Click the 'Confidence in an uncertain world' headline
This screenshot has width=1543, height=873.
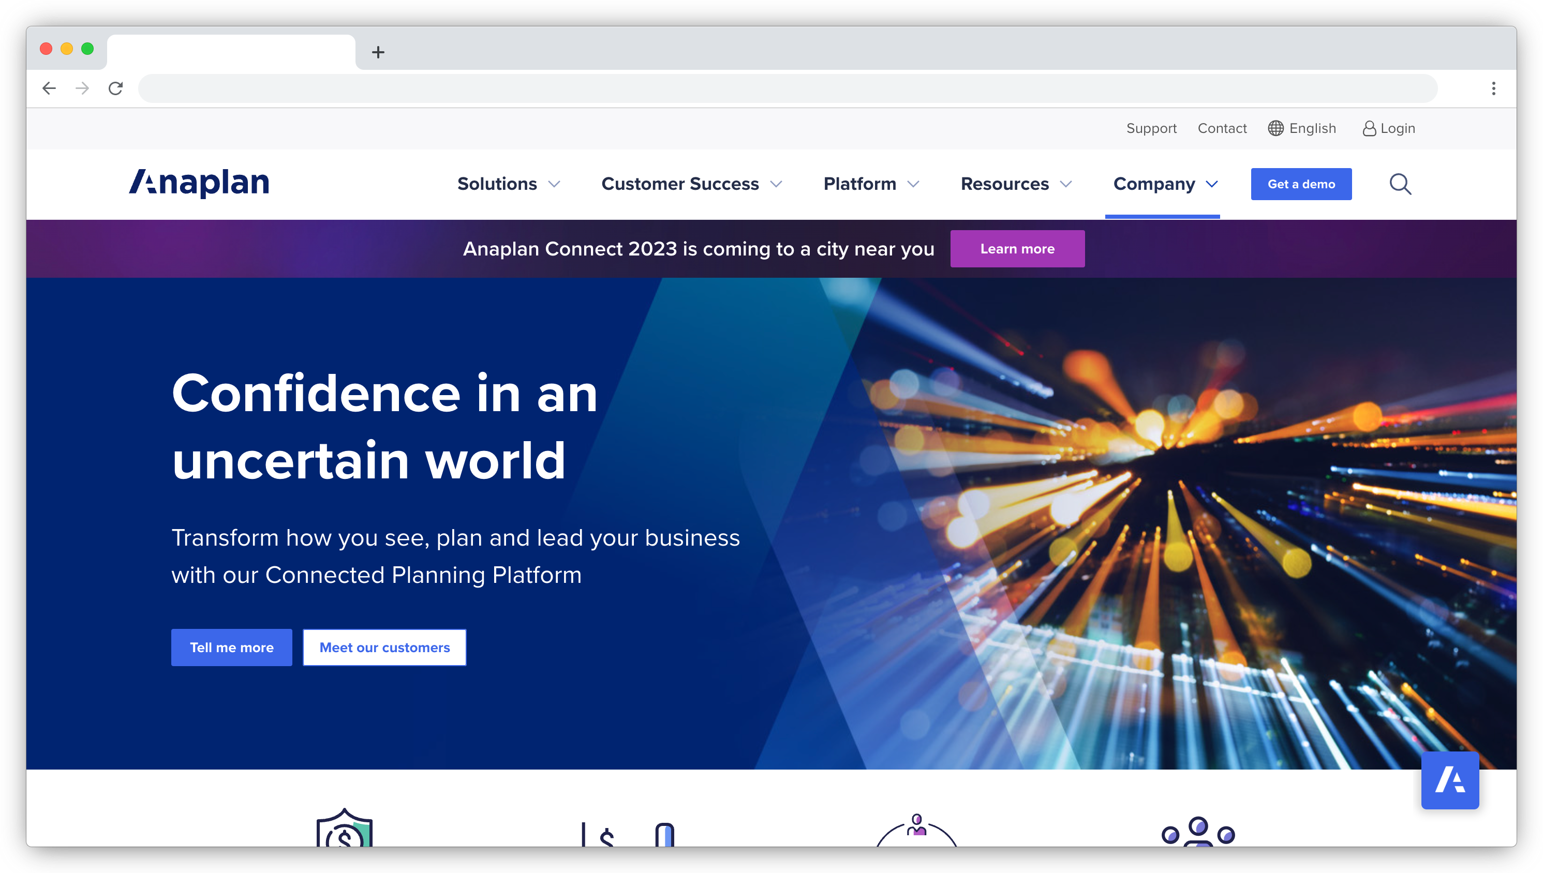384,426
